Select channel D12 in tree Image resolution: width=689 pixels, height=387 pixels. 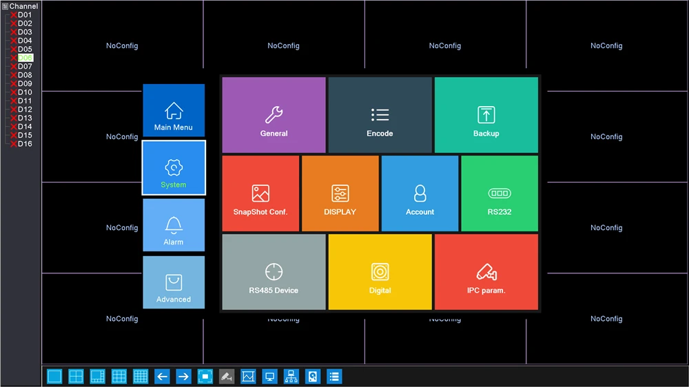coord(25,109)
